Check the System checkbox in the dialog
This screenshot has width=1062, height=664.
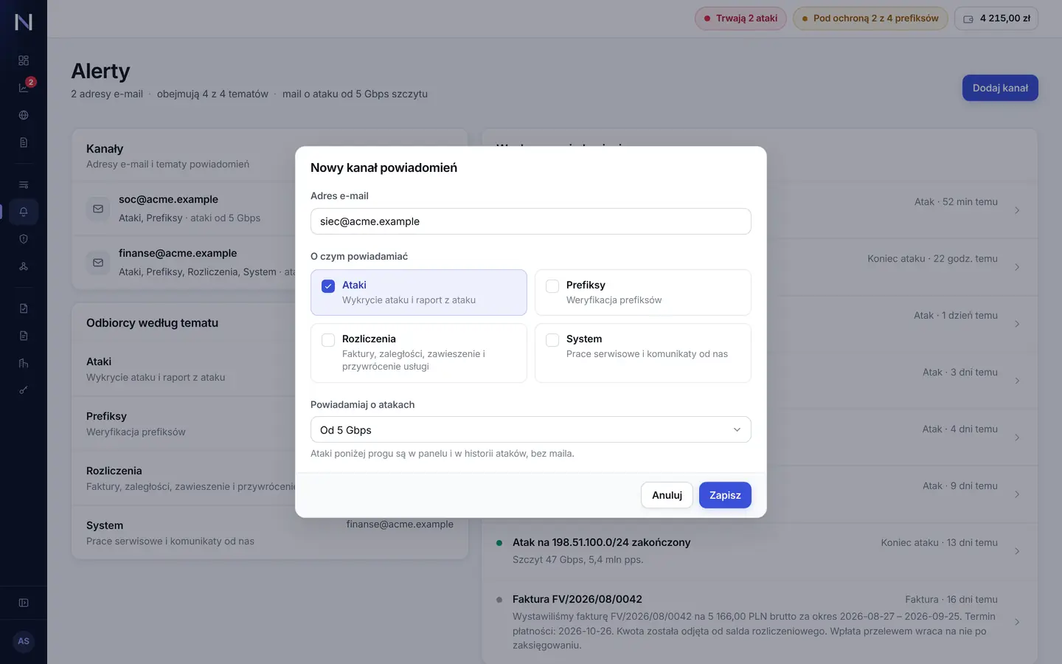pyautogui.click(x=552, y=340)
